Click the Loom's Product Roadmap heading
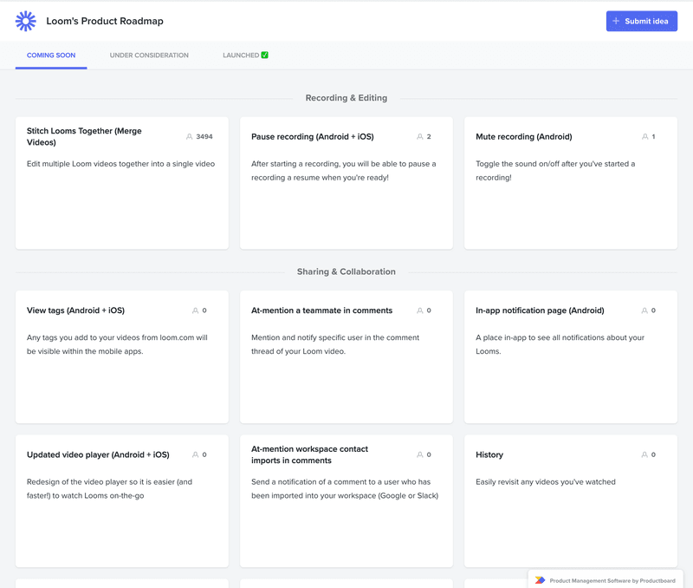693x588 pixels. point(105,21)
